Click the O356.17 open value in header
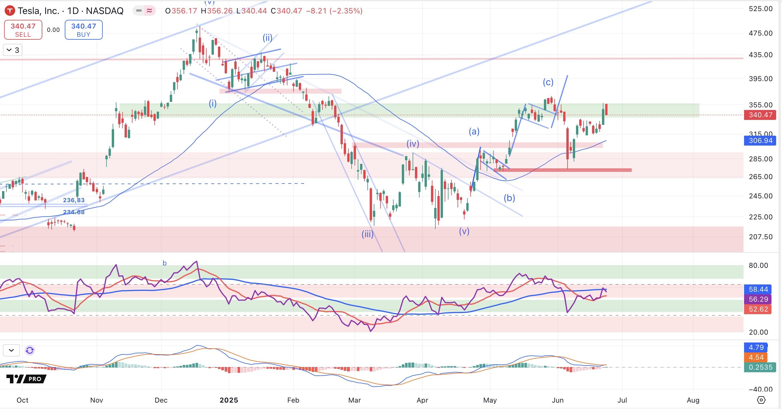 pos(181,11)
